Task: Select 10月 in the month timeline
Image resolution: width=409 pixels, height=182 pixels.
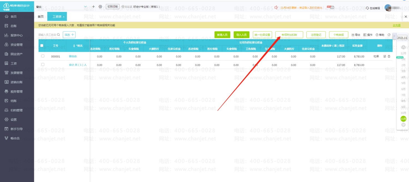Action: coord(403,113)
